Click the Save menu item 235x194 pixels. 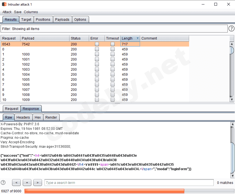coord(18,12)
